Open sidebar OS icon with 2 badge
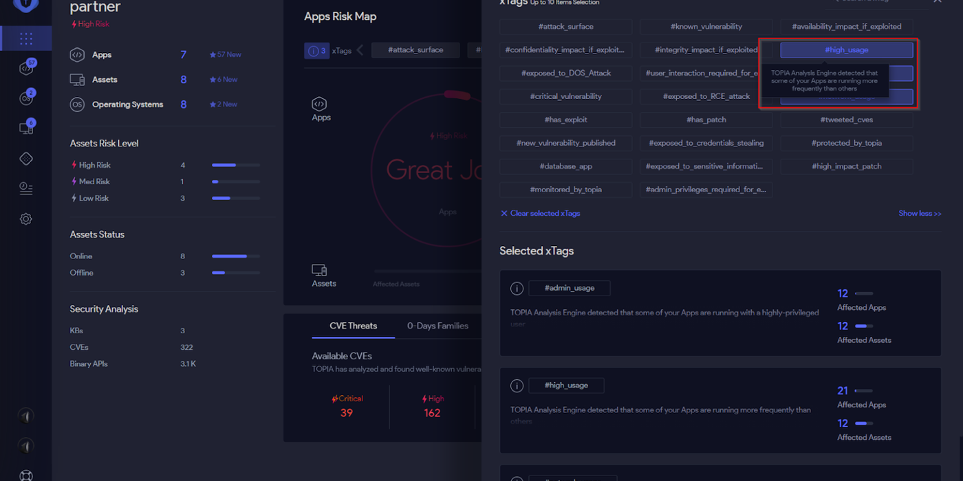Viewport: 963px width, 481px height. pyautogui.click(x=26, y=98)
